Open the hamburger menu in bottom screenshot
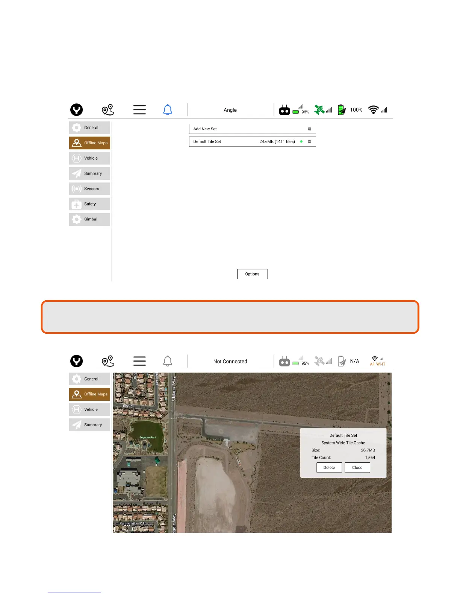Screen dimensions: 460x596 (139, 361)
